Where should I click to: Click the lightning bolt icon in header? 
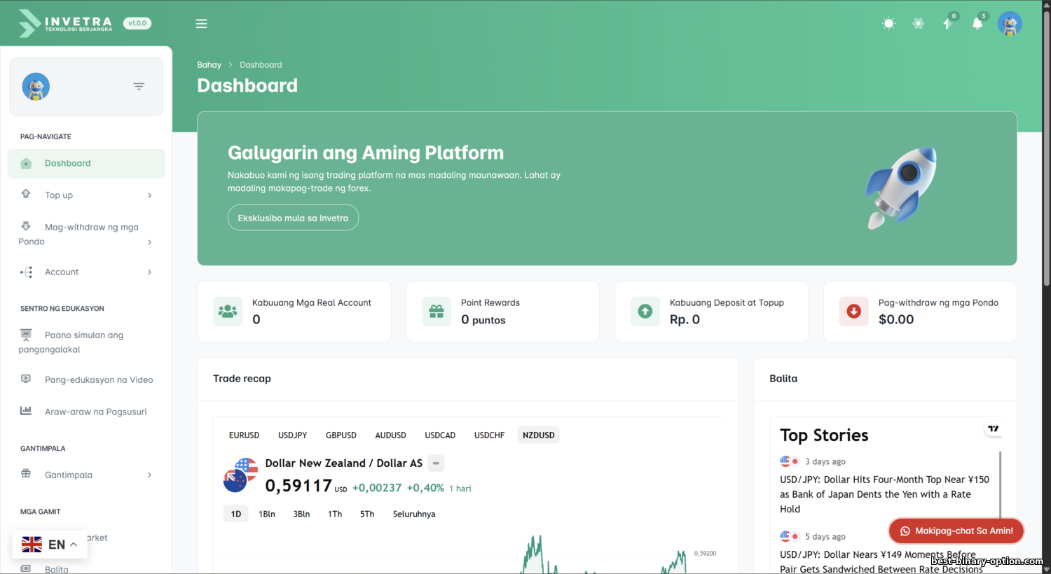947,24
